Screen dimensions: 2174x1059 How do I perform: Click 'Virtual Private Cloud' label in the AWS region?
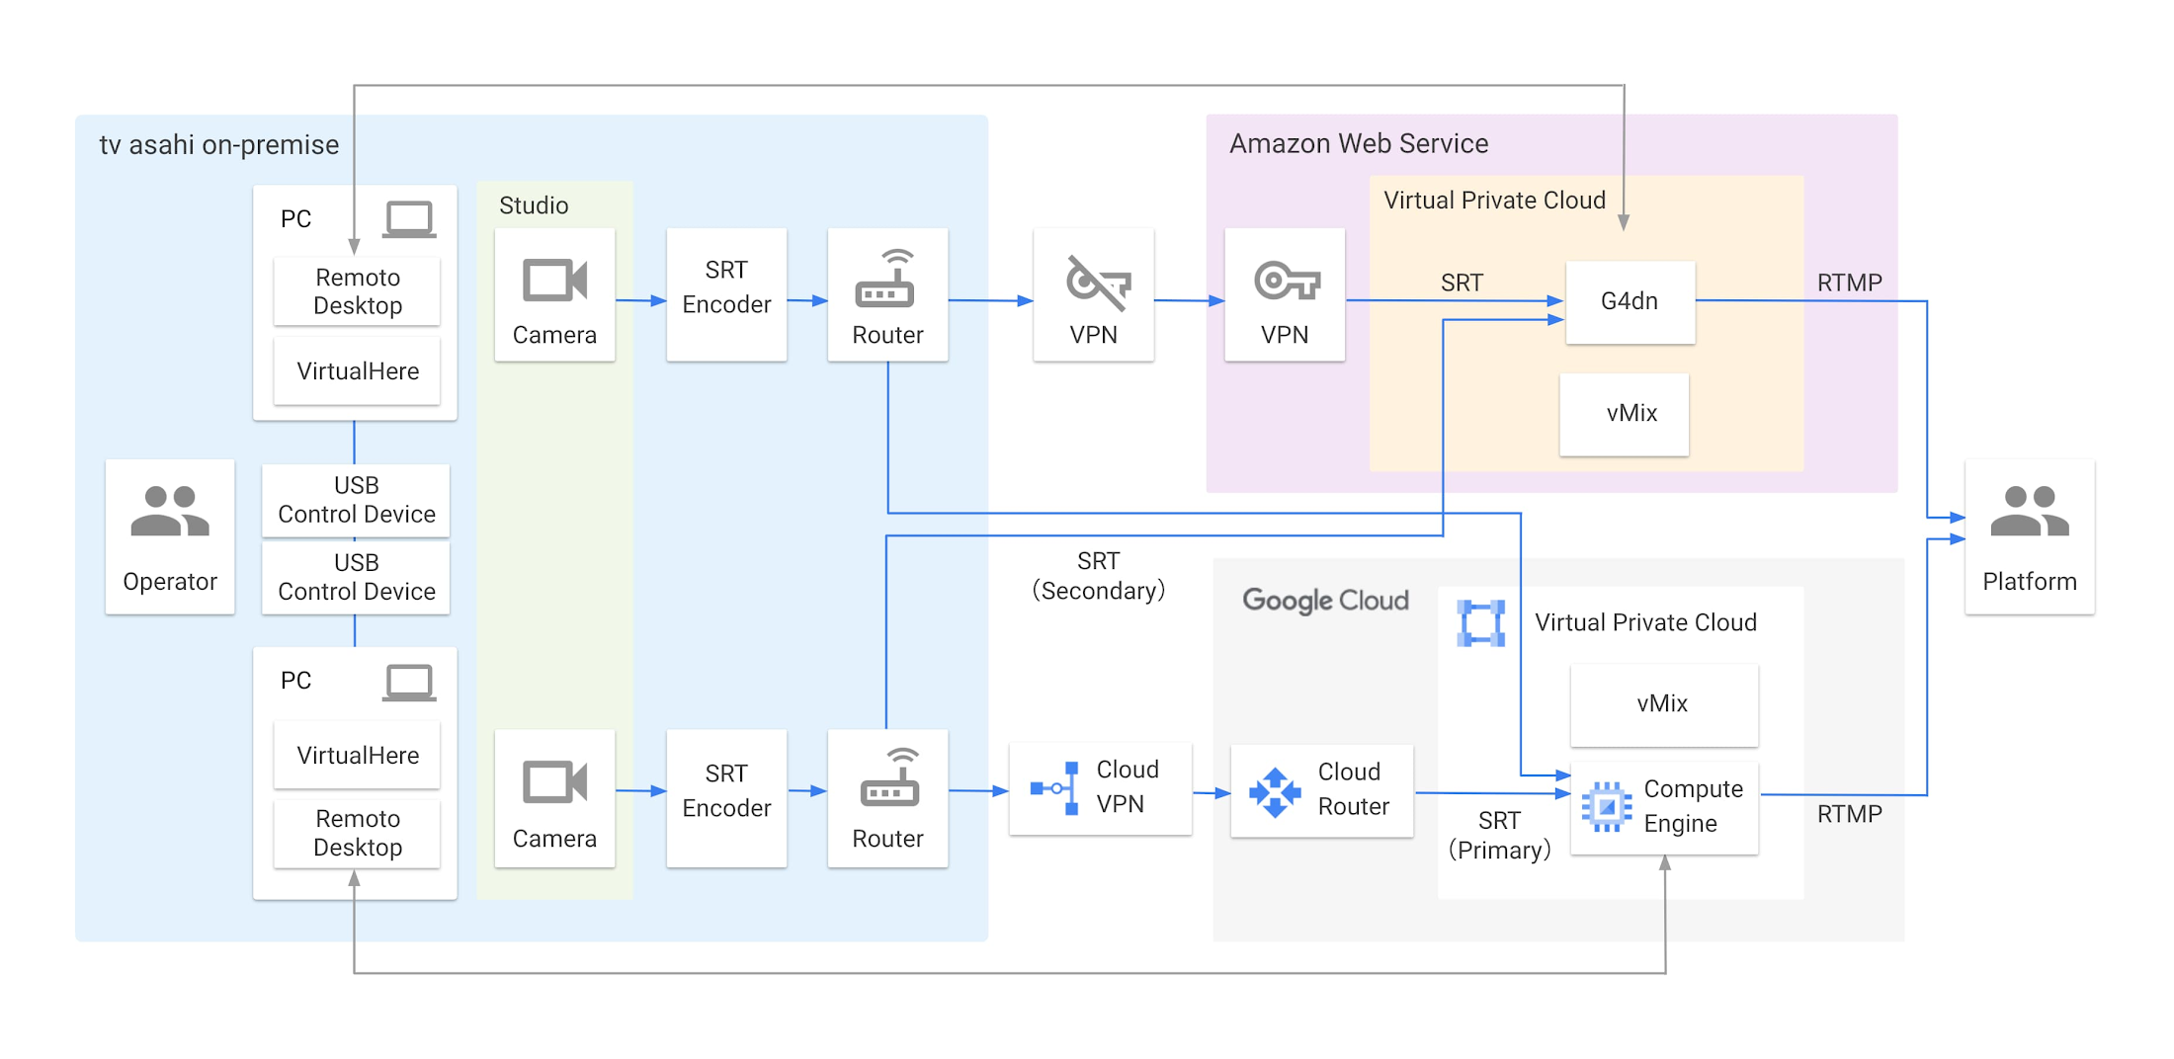(1494, 201)
